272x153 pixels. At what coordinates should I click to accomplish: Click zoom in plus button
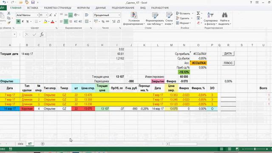click(267, 149)
